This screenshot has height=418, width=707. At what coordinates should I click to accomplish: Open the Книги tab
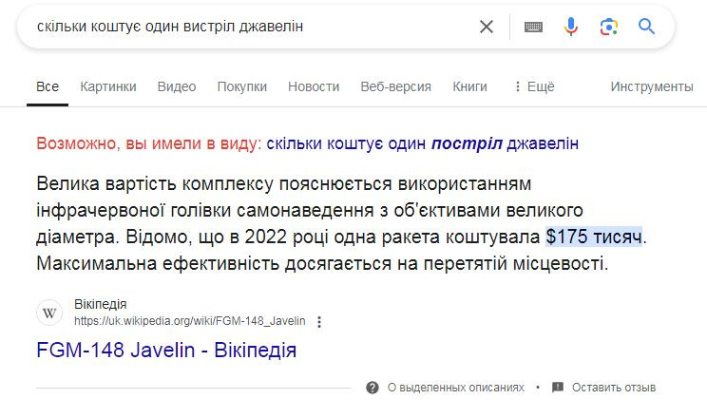pos(469,86)
